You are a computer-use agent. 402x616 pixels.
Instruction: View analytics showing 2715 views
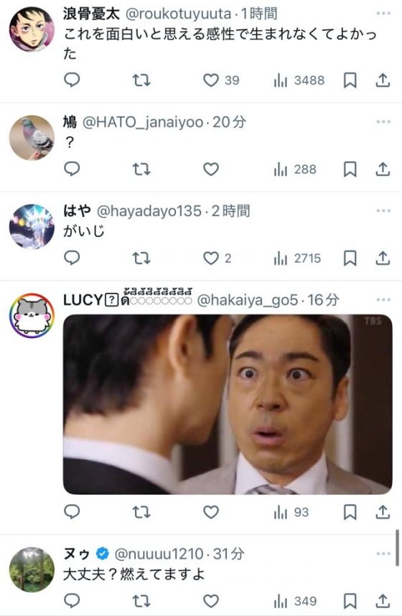click(x=297, y=258)
